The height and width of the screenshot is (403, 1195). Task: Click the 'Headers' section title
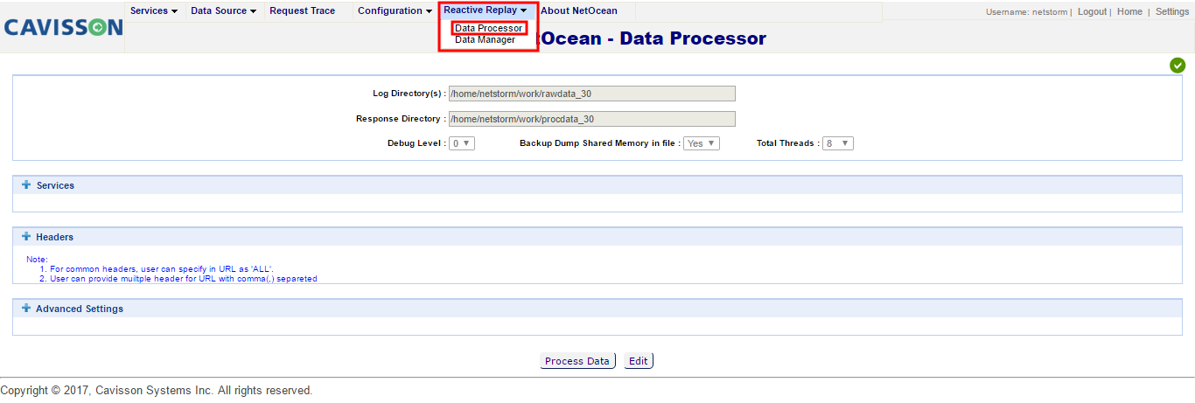coord(54,237)
